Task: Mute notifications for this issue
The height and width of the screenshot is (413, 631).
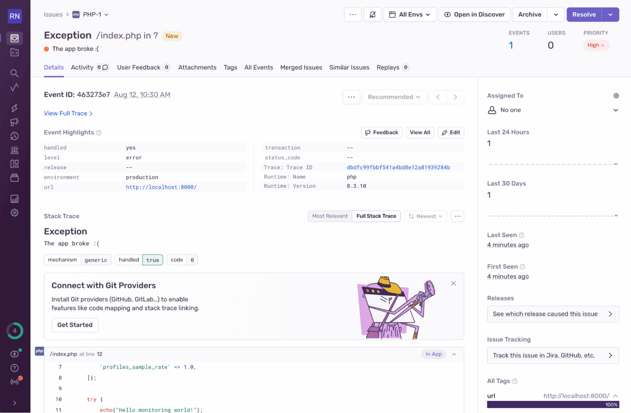Action: pyautogui.click(x=372, y=14)
